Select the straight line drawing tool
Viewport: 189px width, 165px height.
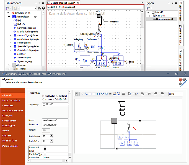(82, 94)
